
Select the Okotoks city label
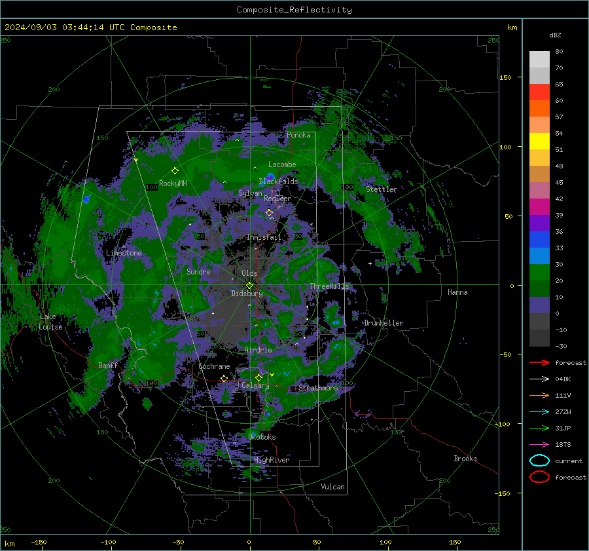[x=262, y=437]
